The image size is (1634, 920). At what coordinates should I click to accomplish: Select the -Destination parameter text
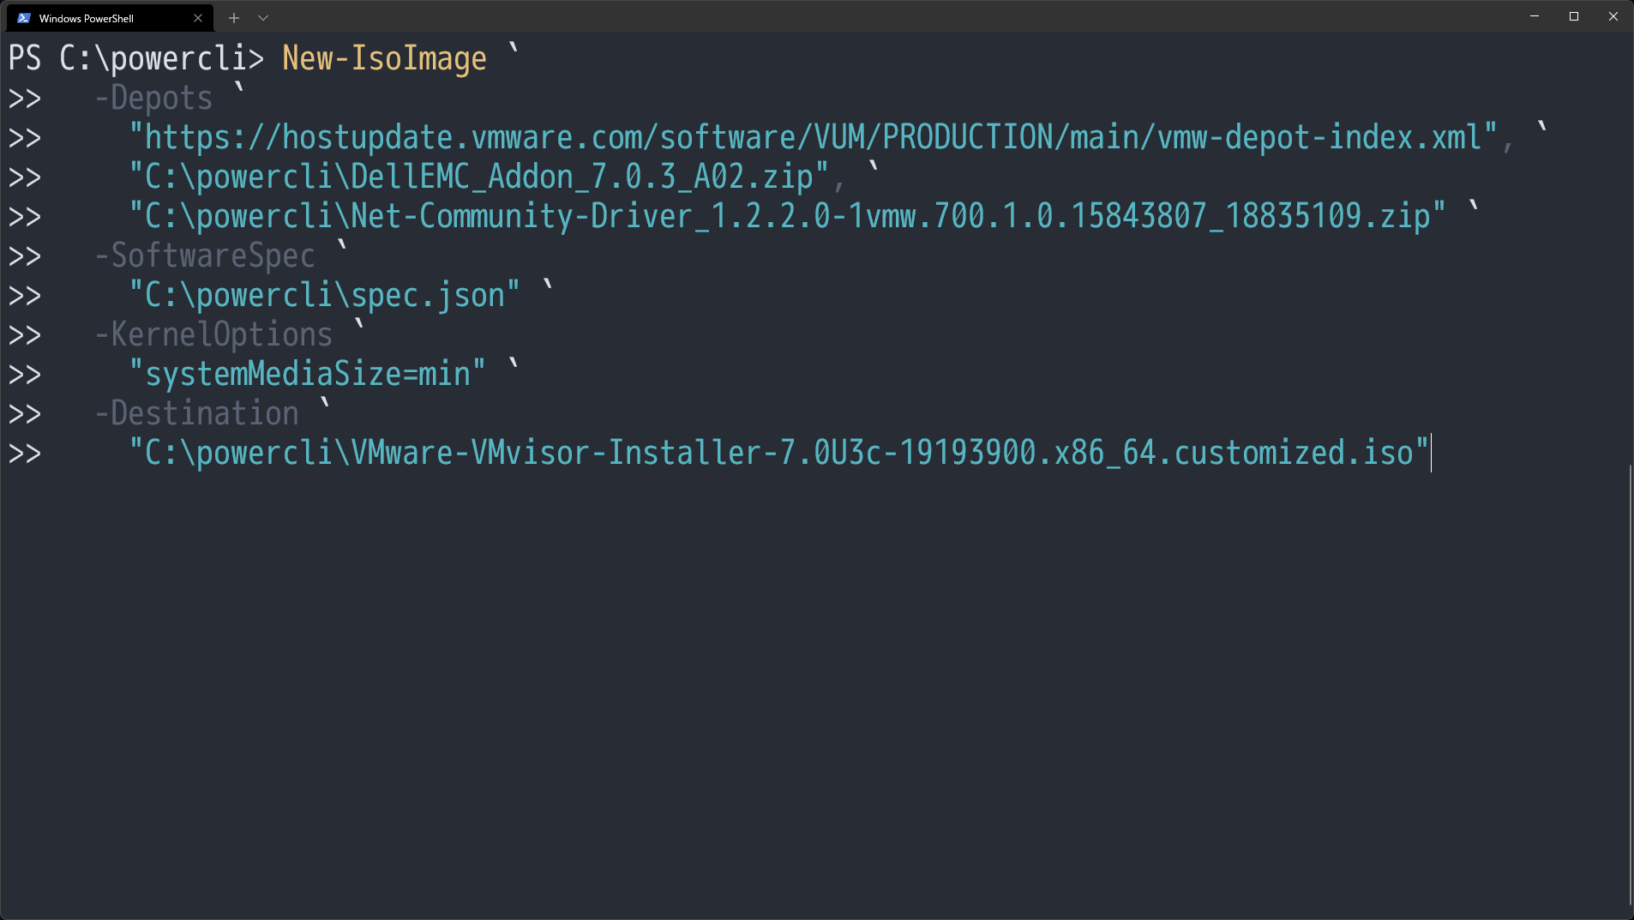point(196,412)
